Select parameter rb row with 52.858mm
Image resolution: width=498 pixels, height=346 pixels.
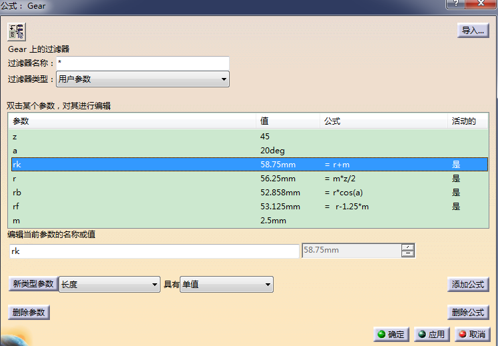133,193
